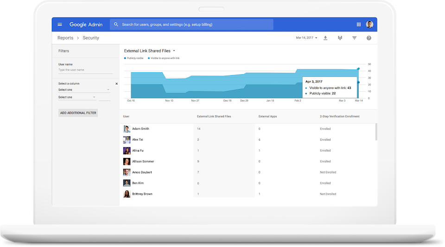
Task: Go to Reports breadcrumb
Action: coord(65,38)
